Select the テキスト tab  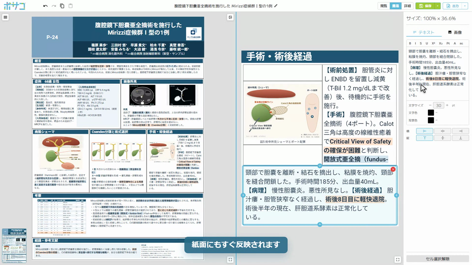pyautogui.click(x=423, y=32)
